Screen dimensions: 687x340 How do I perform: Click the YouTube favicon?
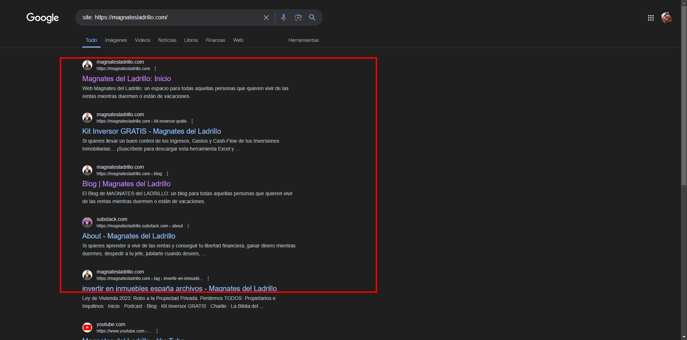(x=87, y=327)
